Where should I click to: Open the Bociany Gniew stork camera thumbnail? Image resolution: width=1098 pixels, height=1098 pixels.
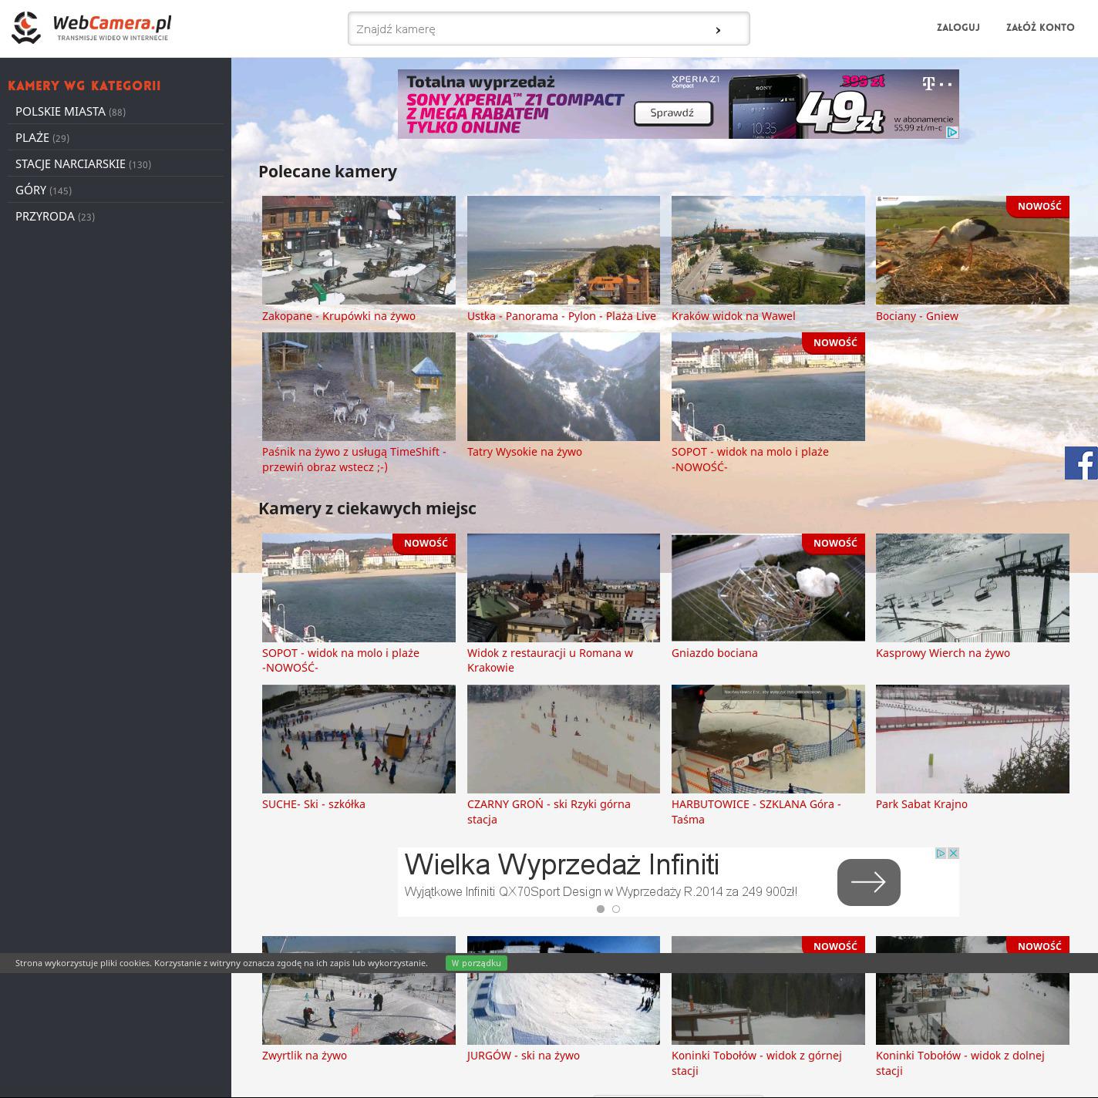pos(972,250)
